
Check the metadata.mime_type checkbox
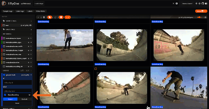pyautogui.click(x=4, y=43)
